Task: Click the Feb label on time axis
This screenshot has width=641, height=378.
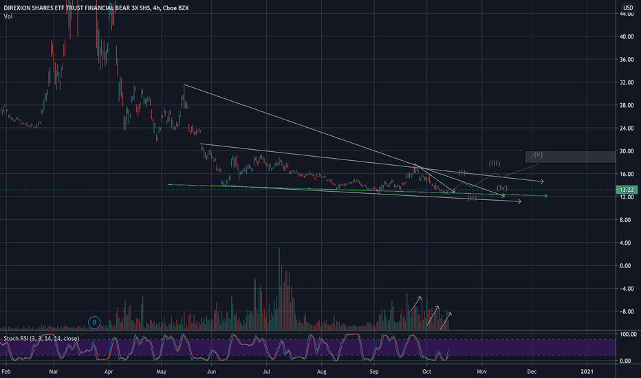Action: (x=6, y=371)
